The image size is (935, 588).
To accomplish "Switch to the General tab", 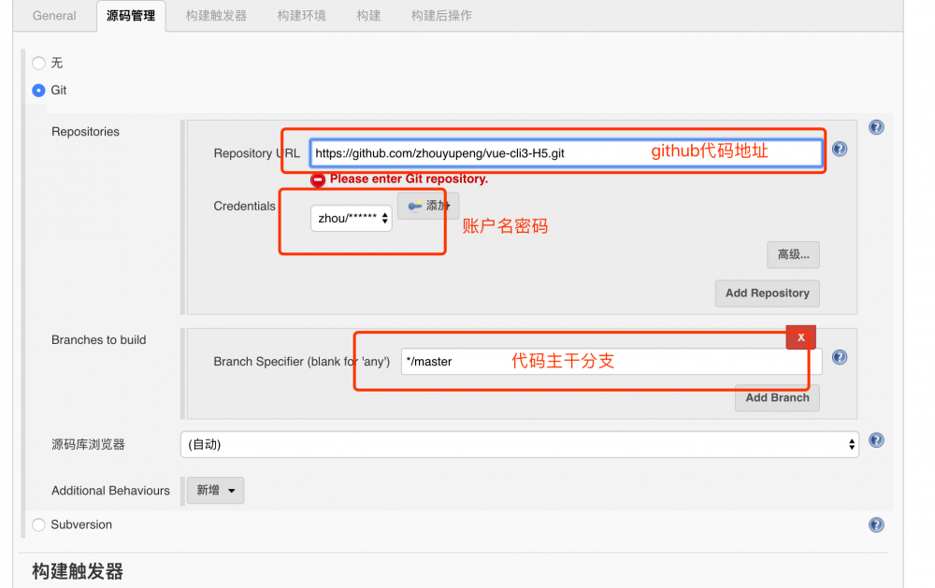I will 53,15.
